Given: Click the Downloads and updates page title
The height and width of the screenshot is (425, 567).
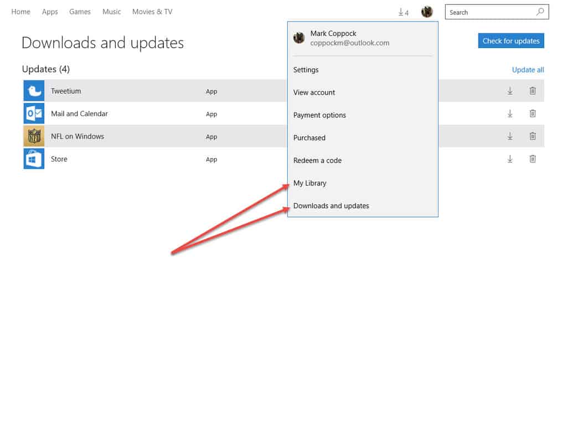Looking at the screenshot, I should point(102,43).
